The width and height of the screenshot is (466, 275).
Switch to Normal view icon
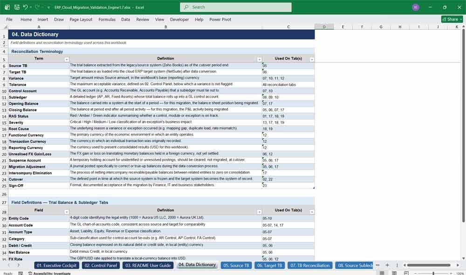(382, 273)
